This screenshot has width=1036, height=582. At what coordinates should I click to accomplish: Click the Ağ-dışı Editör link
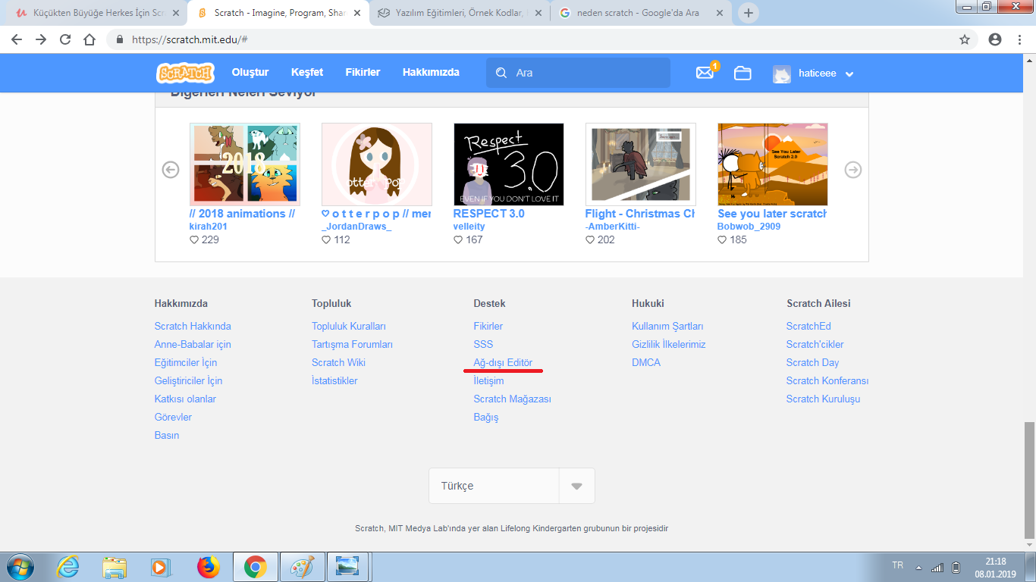pyautogui.click(x=503, y=362)
